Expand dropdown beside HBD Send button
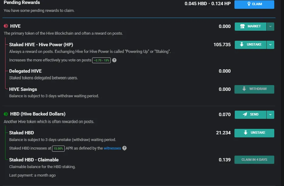The image size is (284, 186). [x=270, y=115]
